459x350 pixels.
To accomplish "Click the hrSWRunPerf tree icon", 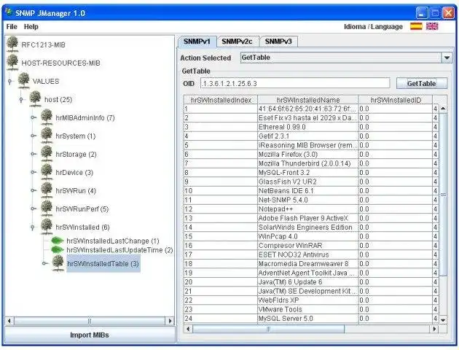I will tap(47, 209).
